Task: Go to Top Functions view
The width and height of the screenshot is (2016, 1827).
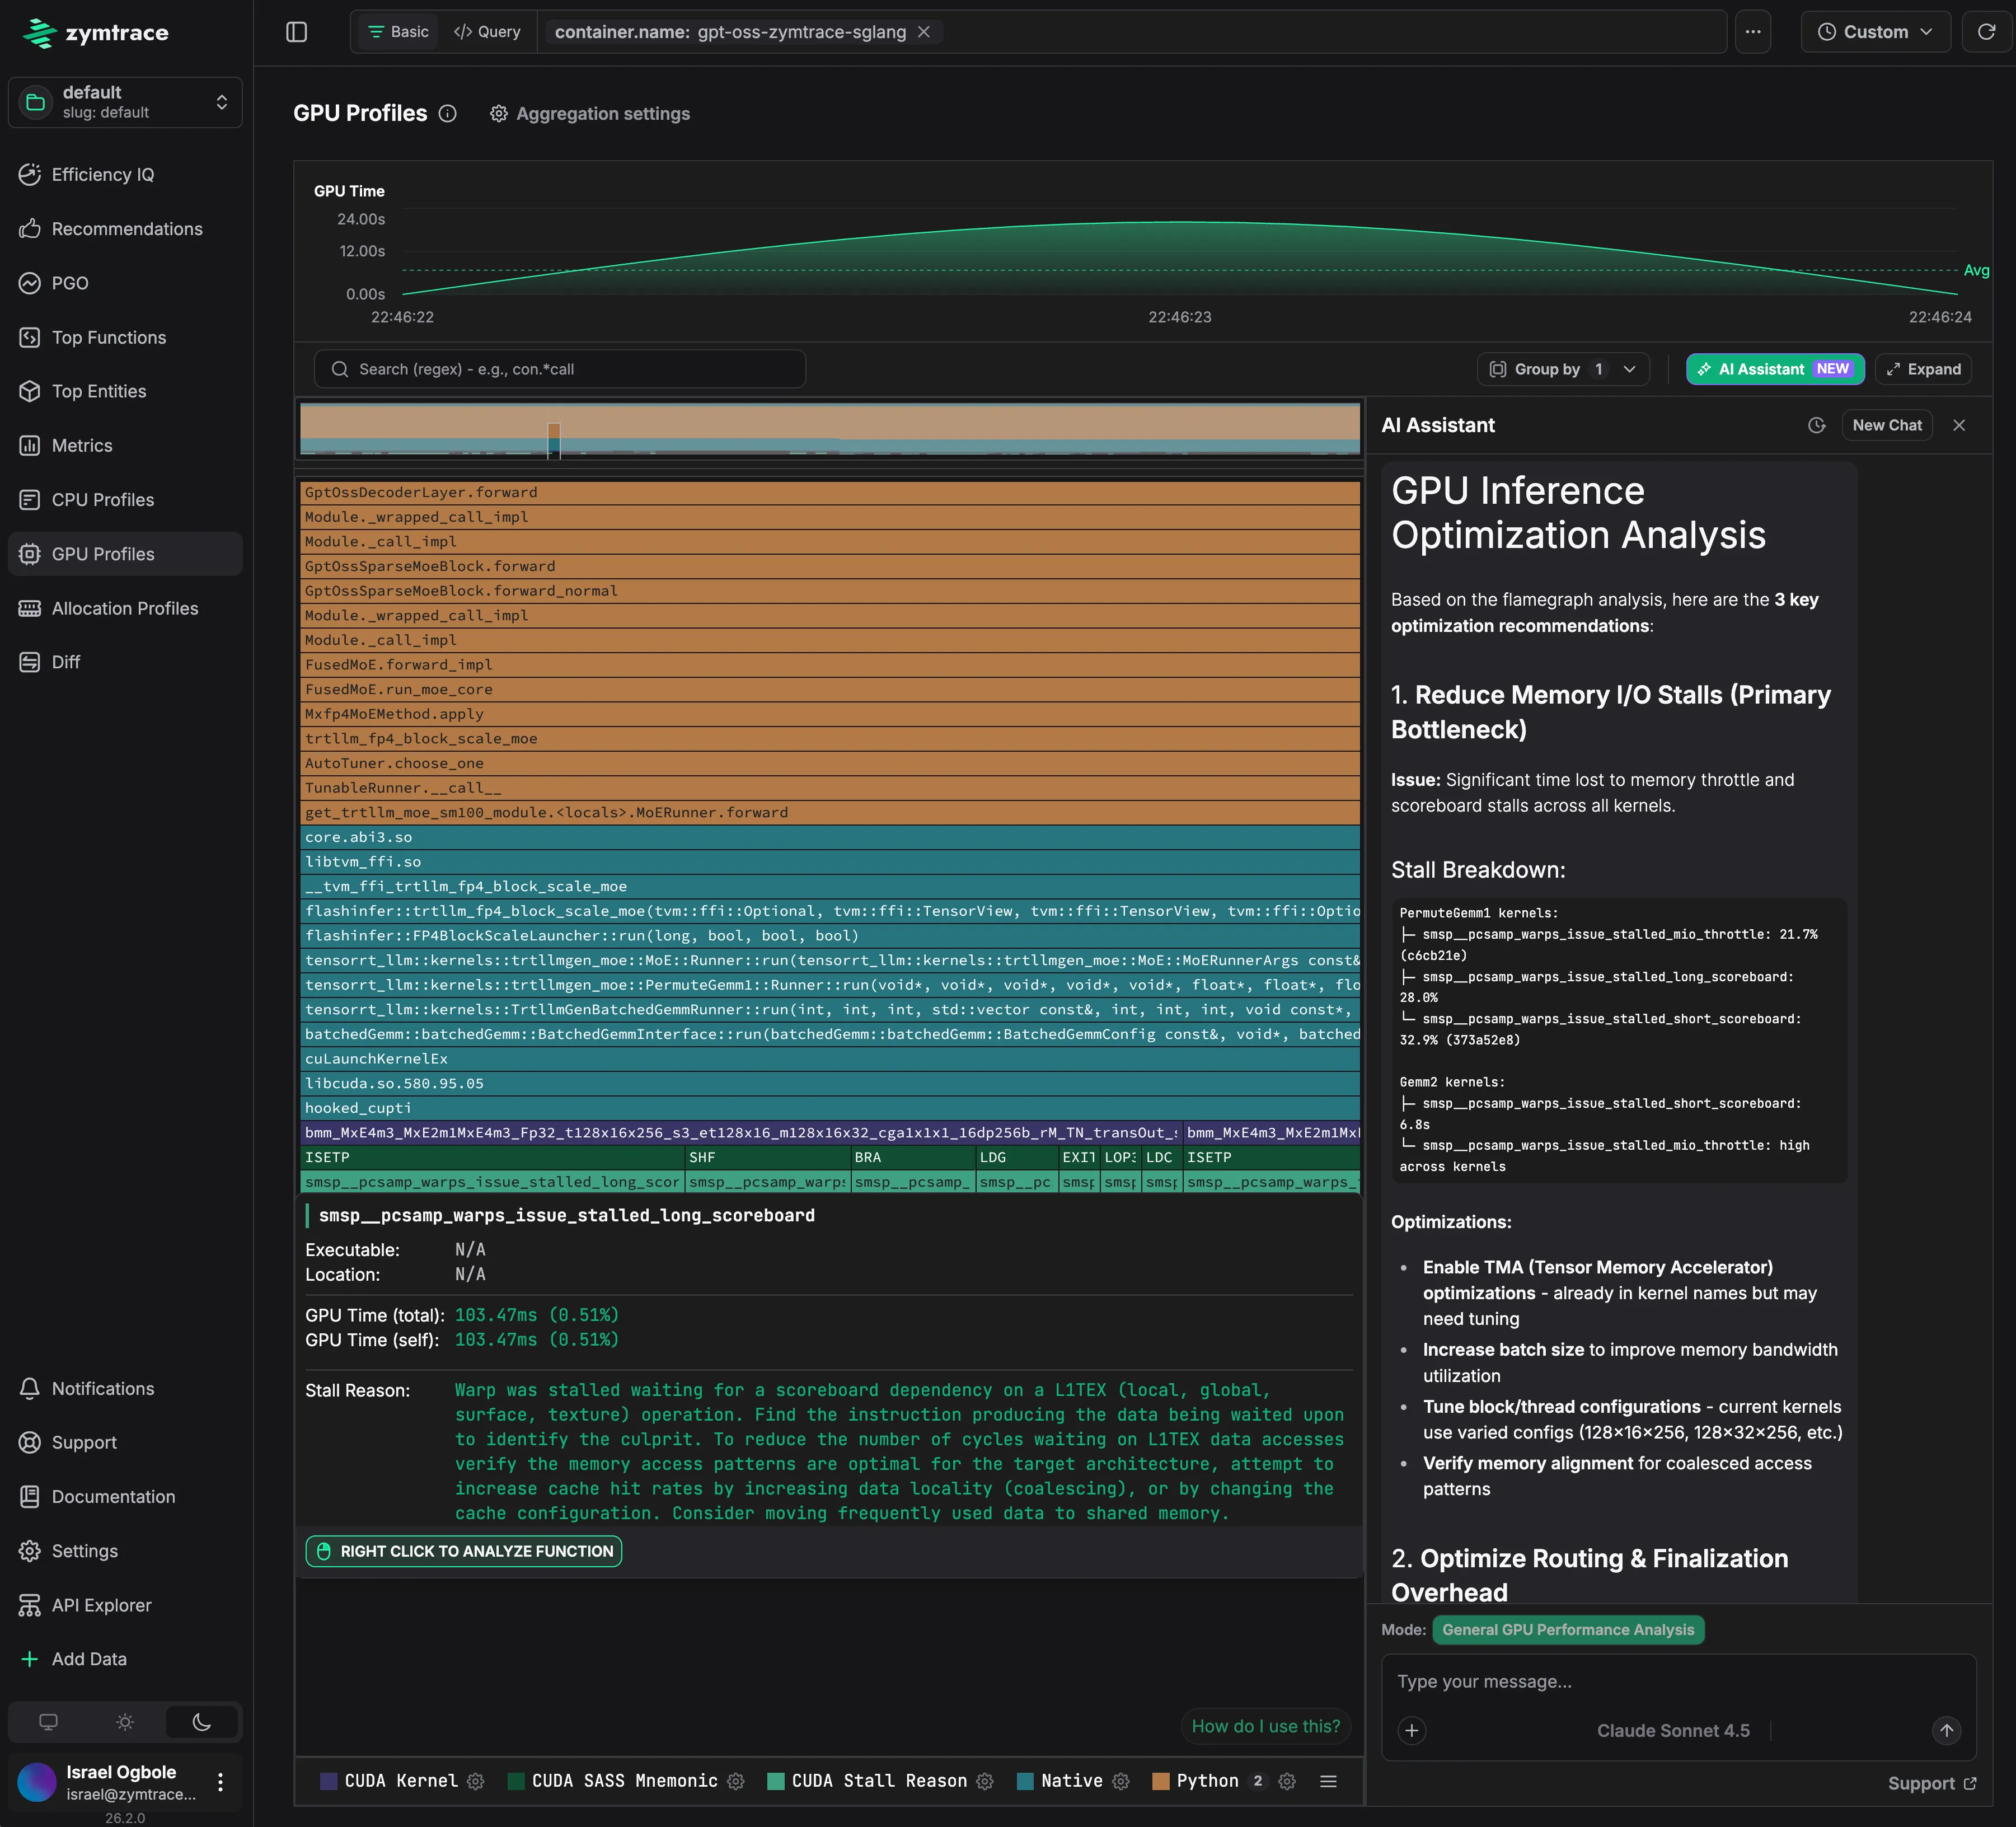Action: (108, 337)
